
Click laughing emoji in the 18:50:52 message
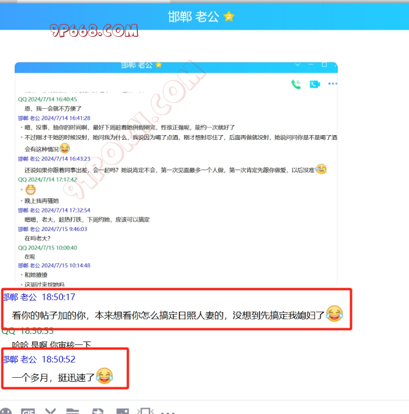coord(104,377)
